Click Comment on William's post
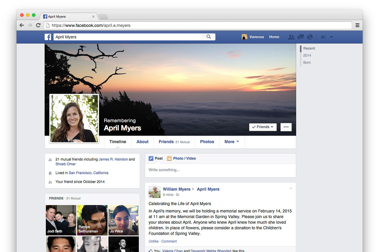378x252 pixels. coord(169,241)
